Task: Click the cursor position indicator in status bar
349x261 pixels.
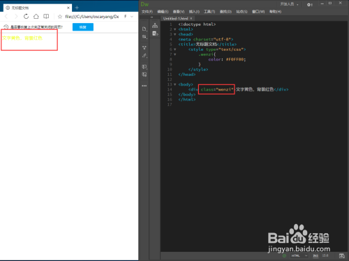Action: (x=325, y=255)
